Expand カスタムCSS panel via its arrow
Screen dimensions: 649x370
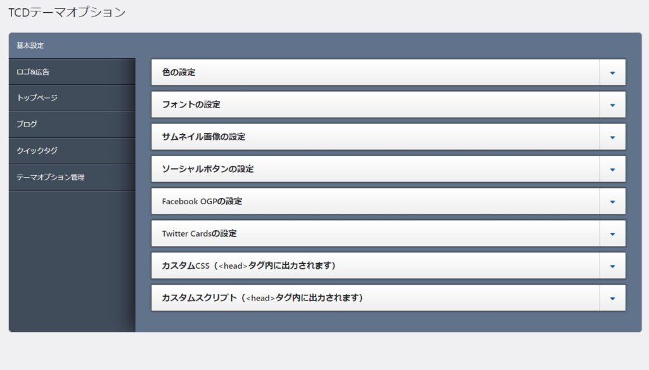(612, 266)
